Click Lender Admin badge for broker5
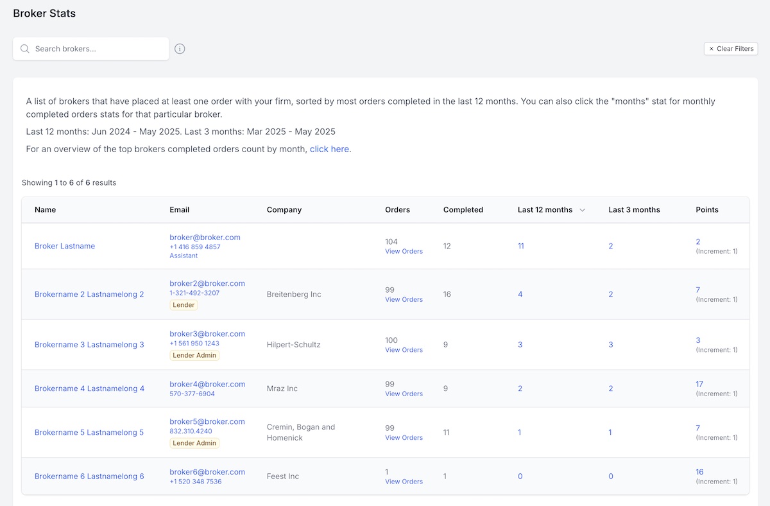Image resolution: width=770 pixels, height=506 pixels. click(194, 443)
